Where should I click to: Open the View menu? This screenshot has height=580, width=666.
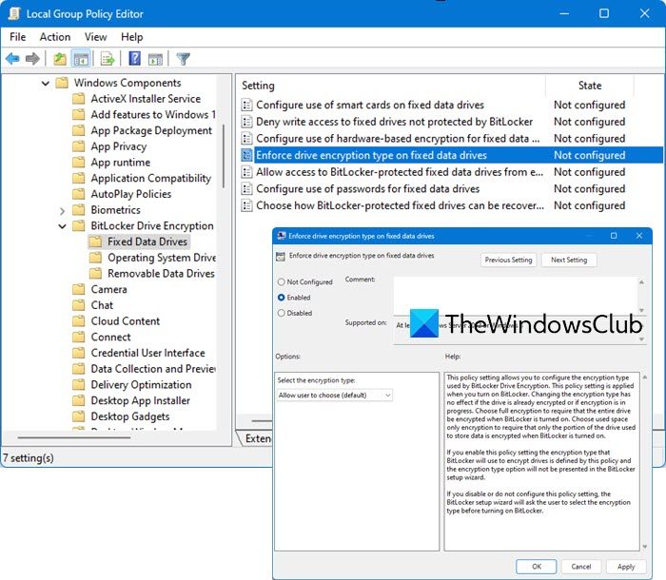click(x=95, y=37)
